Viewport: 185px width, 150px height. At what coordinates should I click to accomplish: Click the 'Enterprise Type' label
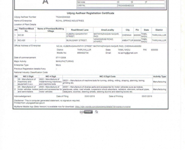(x=21, y=65)
